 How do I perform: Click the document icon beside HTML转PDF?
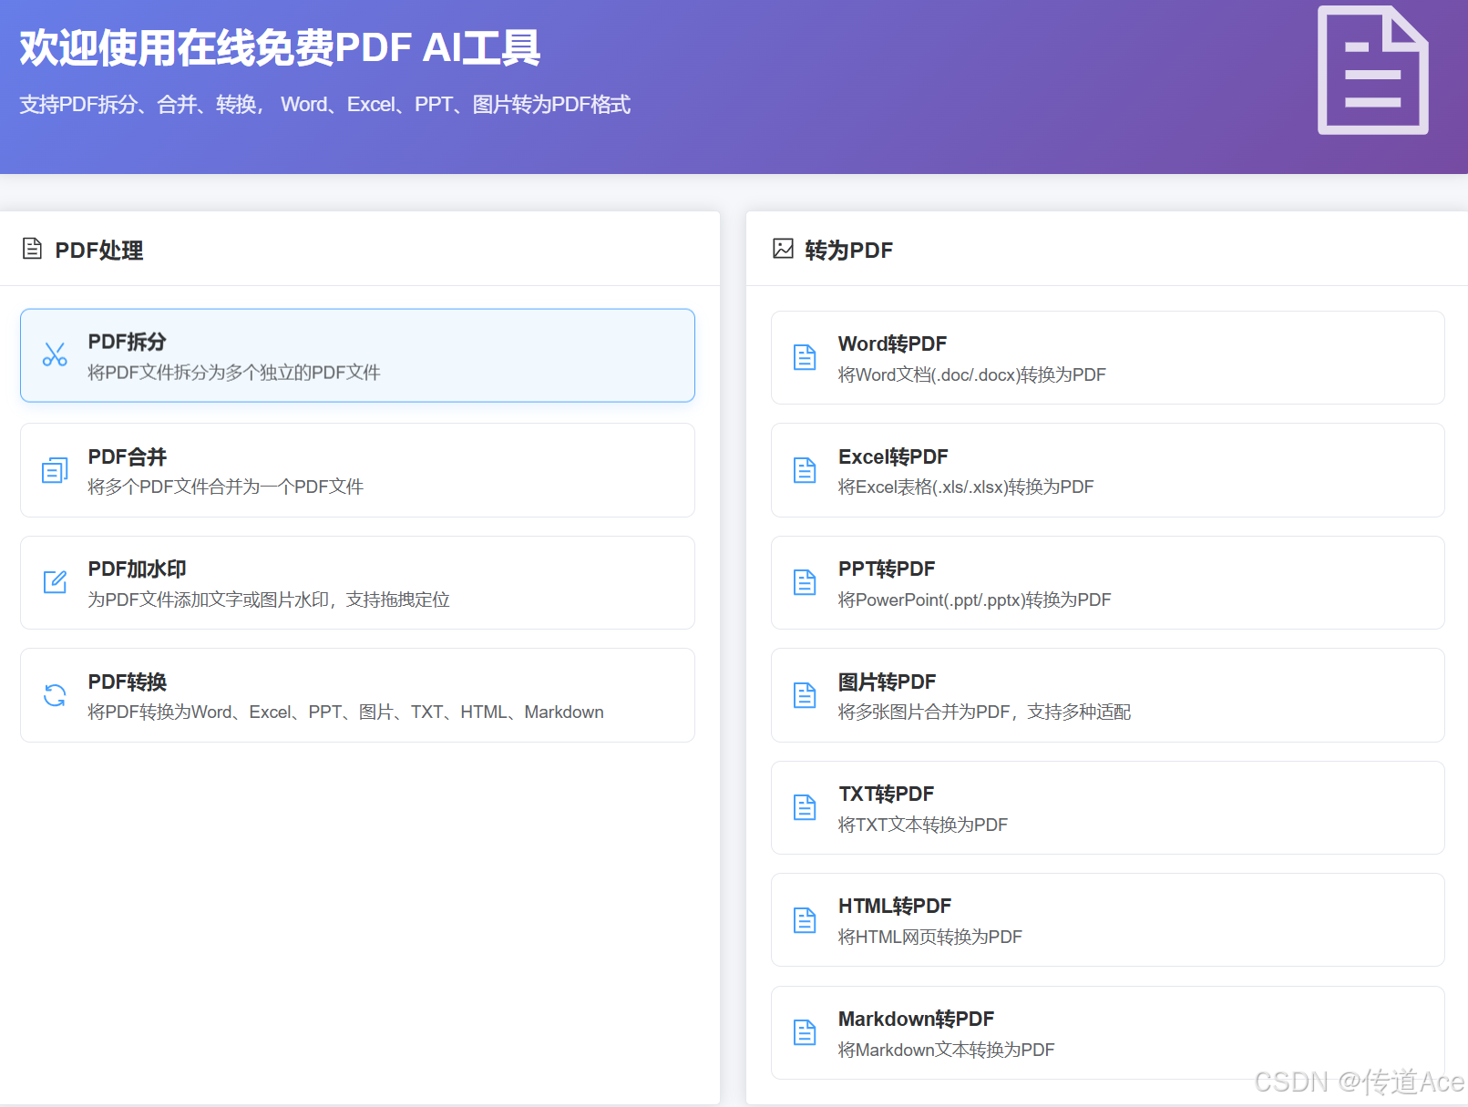tap(805, 920)
